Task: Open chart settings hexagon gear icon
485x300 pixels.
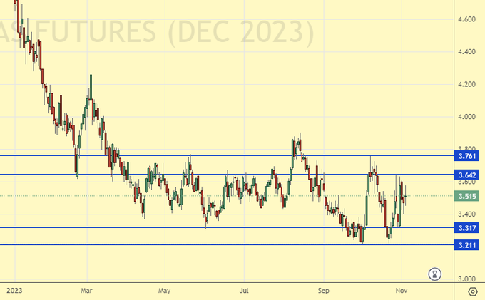Action: [471, 291]
